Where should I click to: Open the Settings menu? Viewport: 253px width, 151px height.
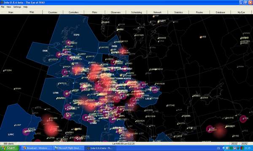[x=17, y=7]
